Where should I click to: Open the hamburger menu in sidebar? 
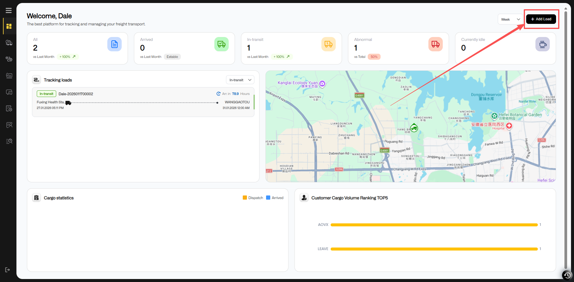pyautogui.click(x=9, y=10)
